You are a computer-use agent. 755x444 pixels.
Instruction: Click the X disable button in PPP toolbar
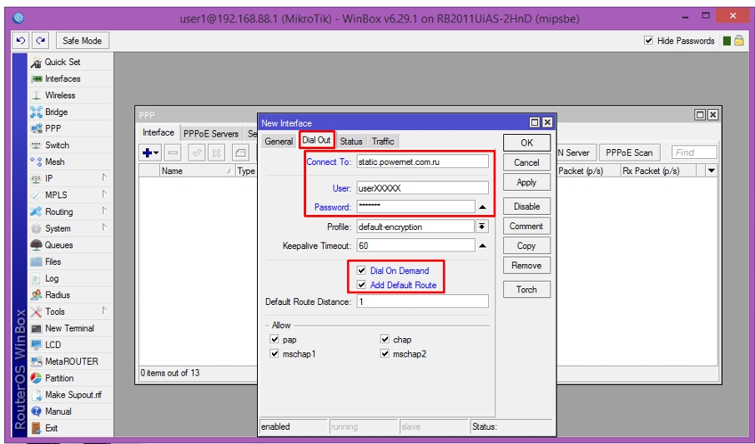click(x=217, y=153)
